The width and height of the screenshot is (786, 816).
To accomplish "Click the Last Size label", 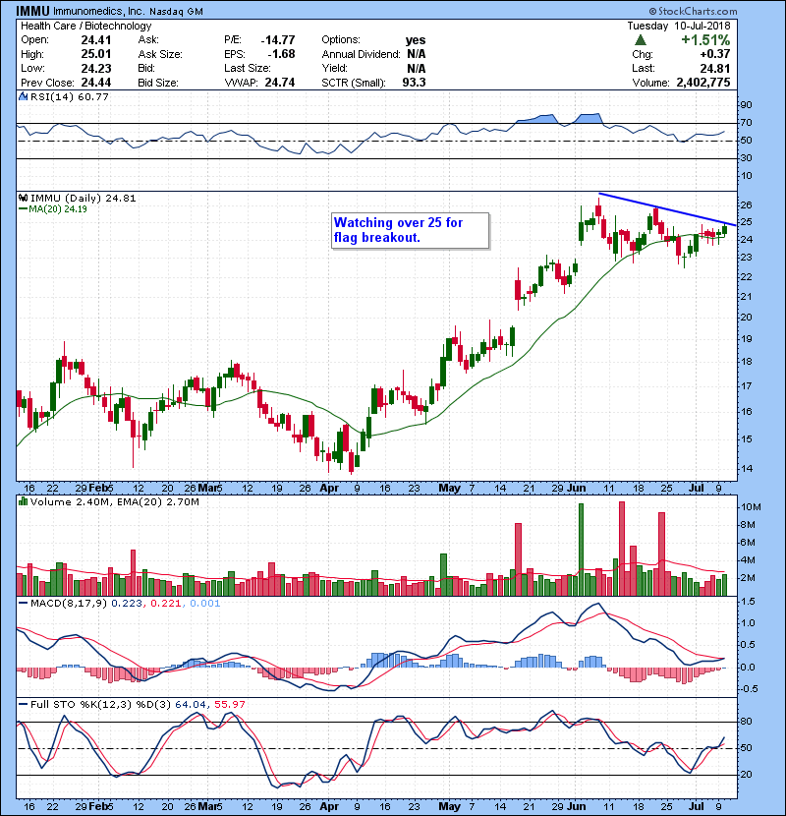I will tap(247, 68).
